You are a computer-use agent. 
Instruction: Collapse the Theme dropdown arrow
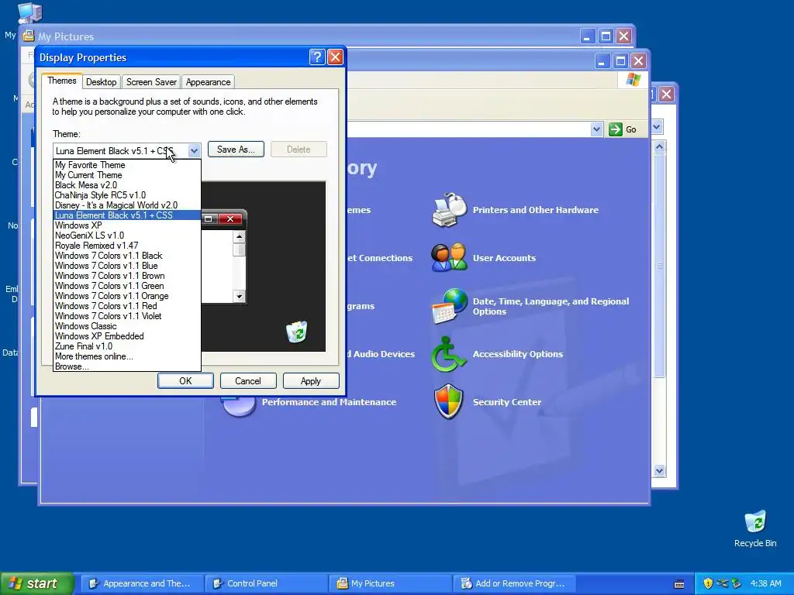tap(194, 151)
